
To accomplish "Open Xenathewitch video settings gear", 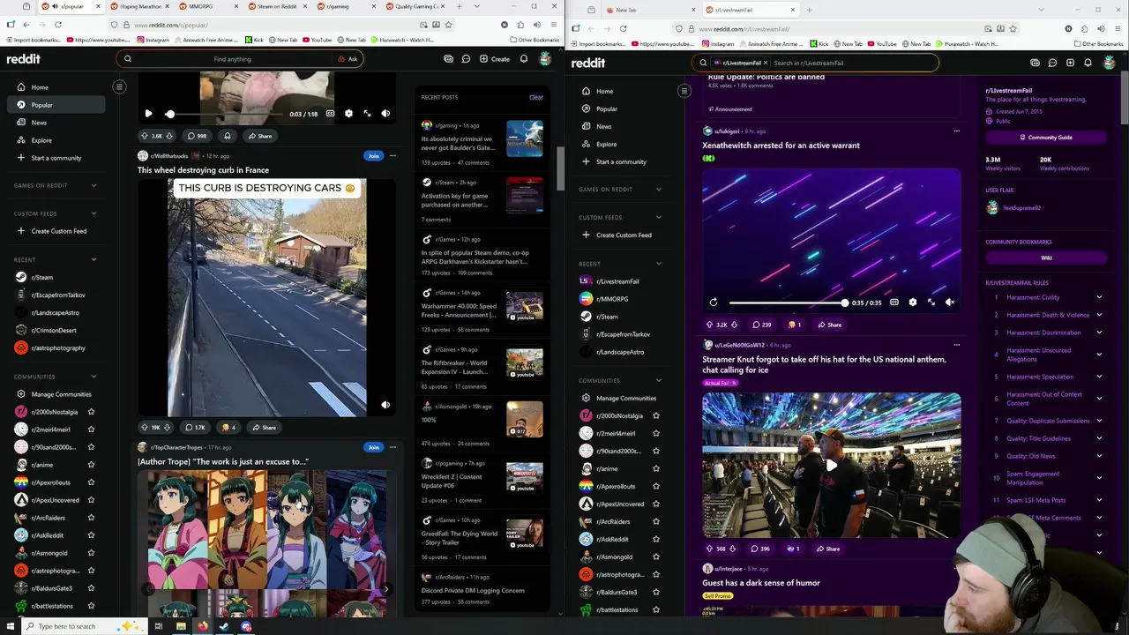I will [913, 303].
